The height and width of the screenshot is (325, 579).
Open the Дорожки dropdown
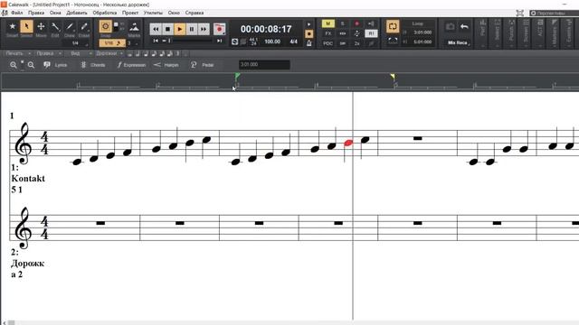[109, 53]
